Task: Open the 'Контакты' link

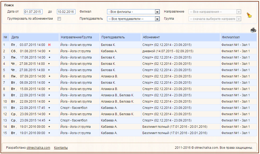Action: tap(61, 147)
